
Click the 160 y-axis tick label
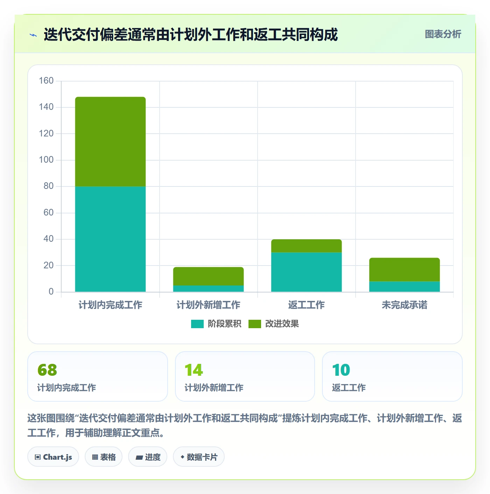[46, 81]
